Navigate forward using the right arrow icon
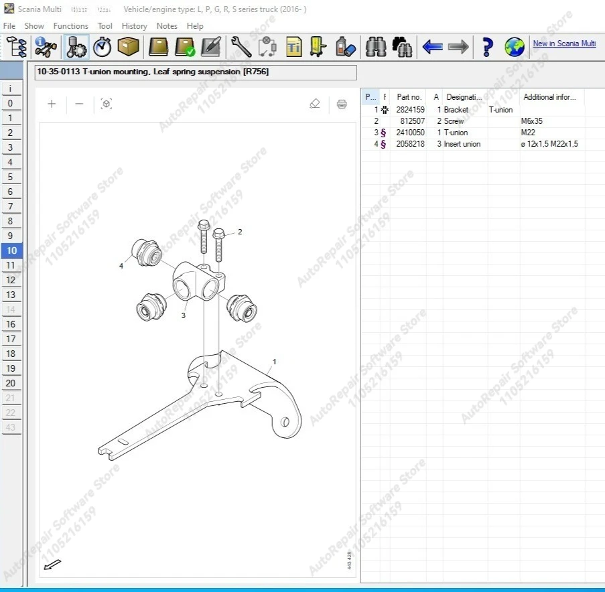This screenshot has height=592, width=605. pyautogui.click(x=458, y=47)
